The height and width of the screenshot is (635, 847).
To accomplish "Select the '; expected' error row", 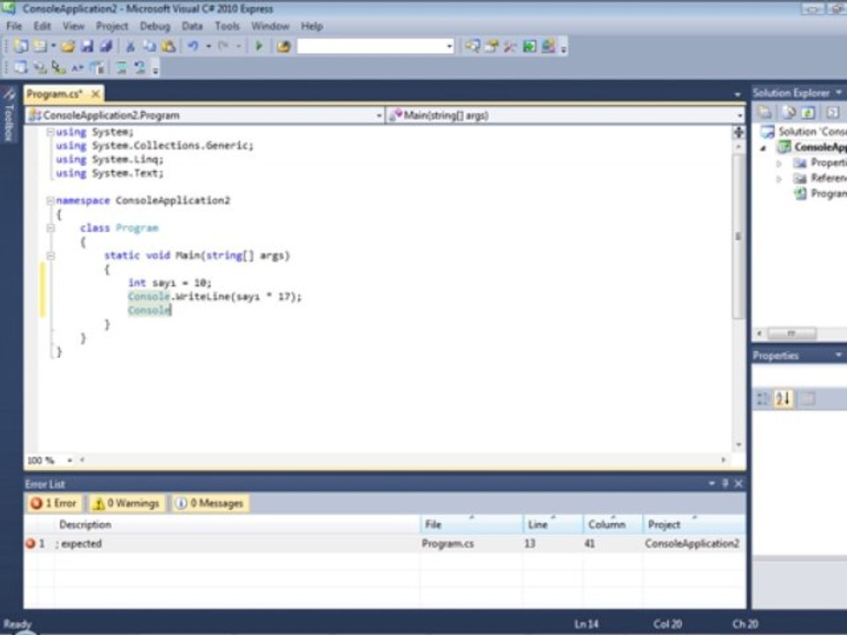I will point(385,544).
